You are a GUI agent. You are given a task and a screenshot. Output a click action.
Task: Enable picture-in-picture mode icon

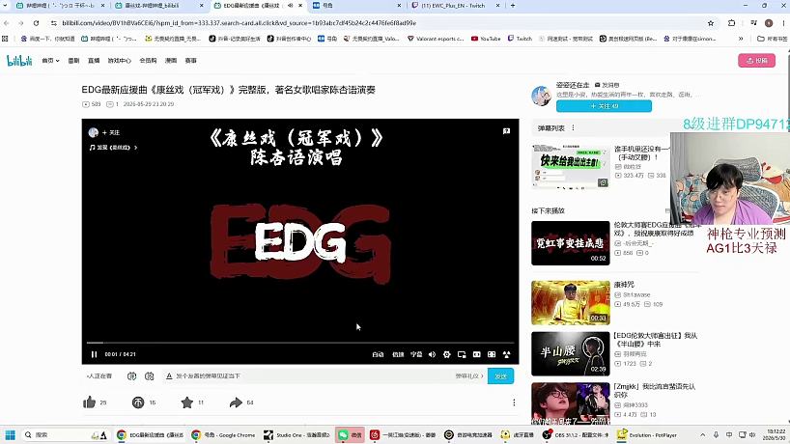coord(462,354)
